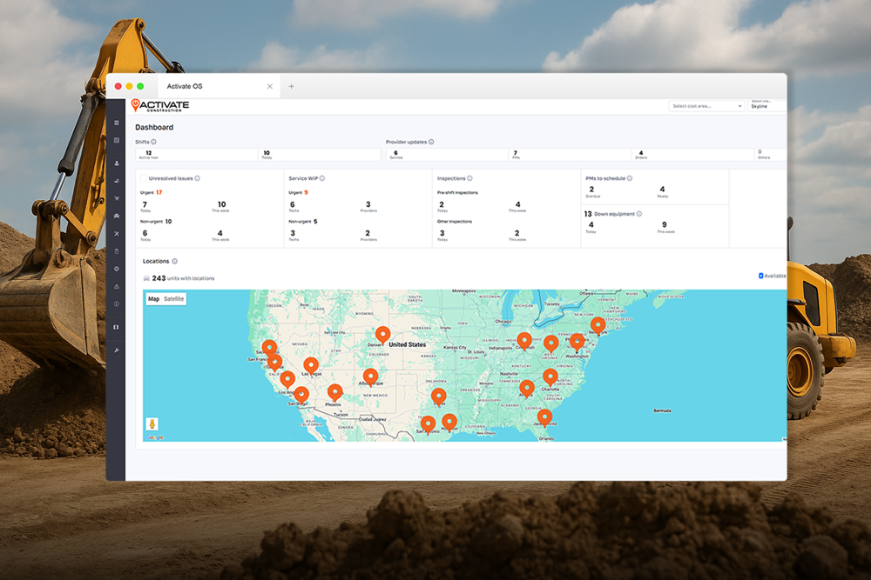Image resolution: width=871 pixels, height=580 pixels.
Task: Click the 2 Overdue PMs to schedule
Action: pos(592,192)
